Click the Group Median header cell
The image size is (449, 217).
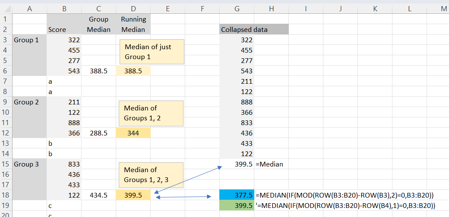coord(98,24)
